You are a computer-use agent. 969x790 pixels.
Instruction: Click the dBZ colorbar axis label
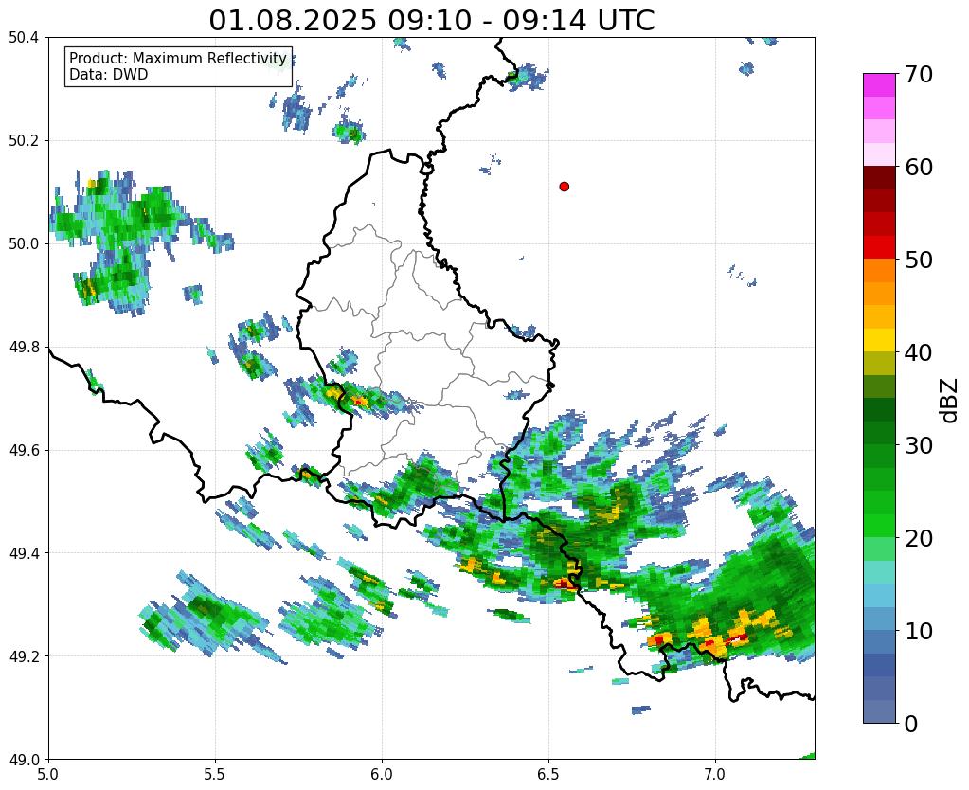(x=950, y=401)
